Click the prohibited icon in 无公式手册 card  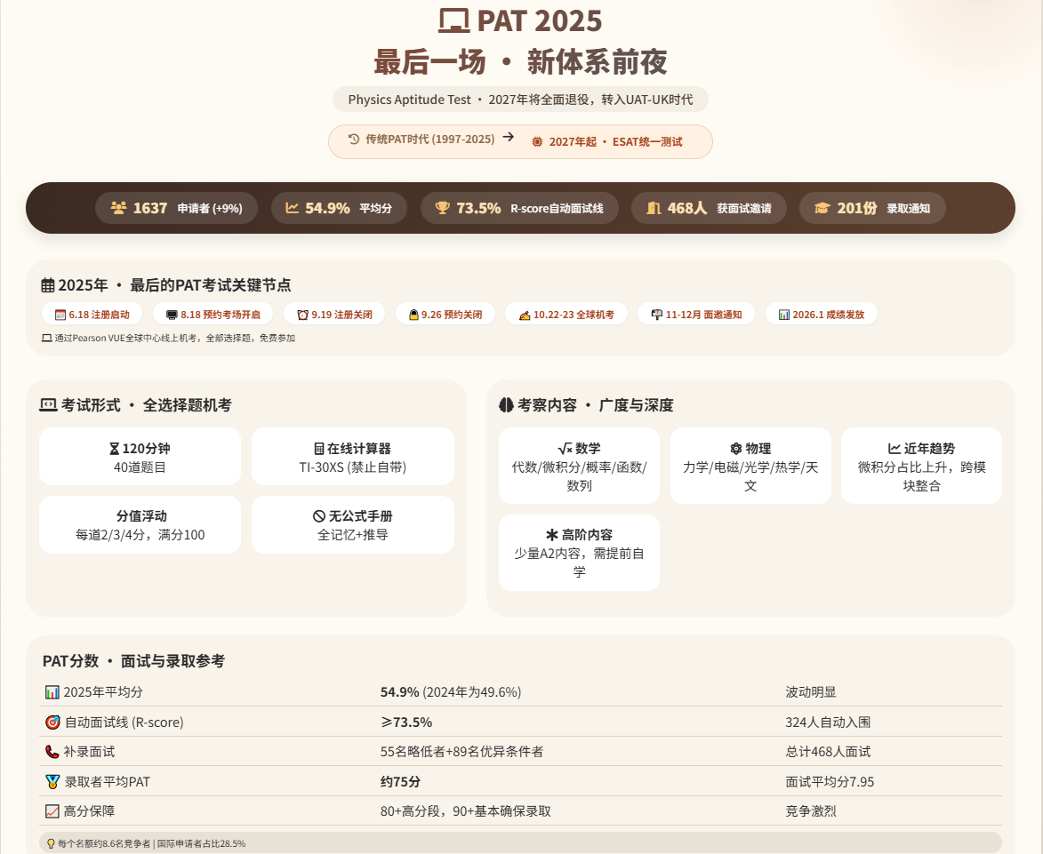pyautogui.click(x=318, y=515)
